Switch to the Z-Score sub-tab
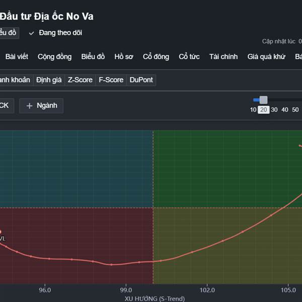 80,80
